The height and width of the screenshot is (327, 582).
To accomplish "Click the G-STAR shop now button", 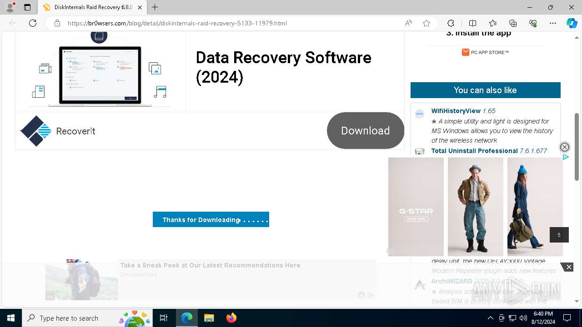I will tap(416, 219).
